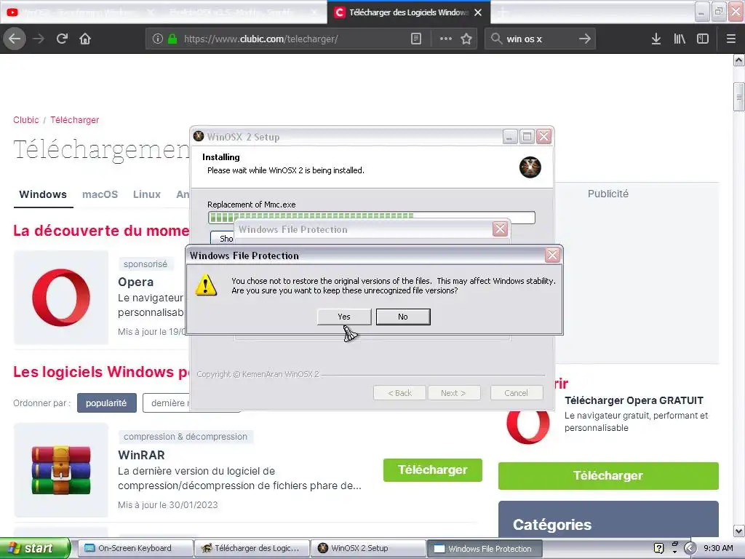745x559 pixels.
Task: Bookmark this page with the star icon
Action: (x=466, y=39)
